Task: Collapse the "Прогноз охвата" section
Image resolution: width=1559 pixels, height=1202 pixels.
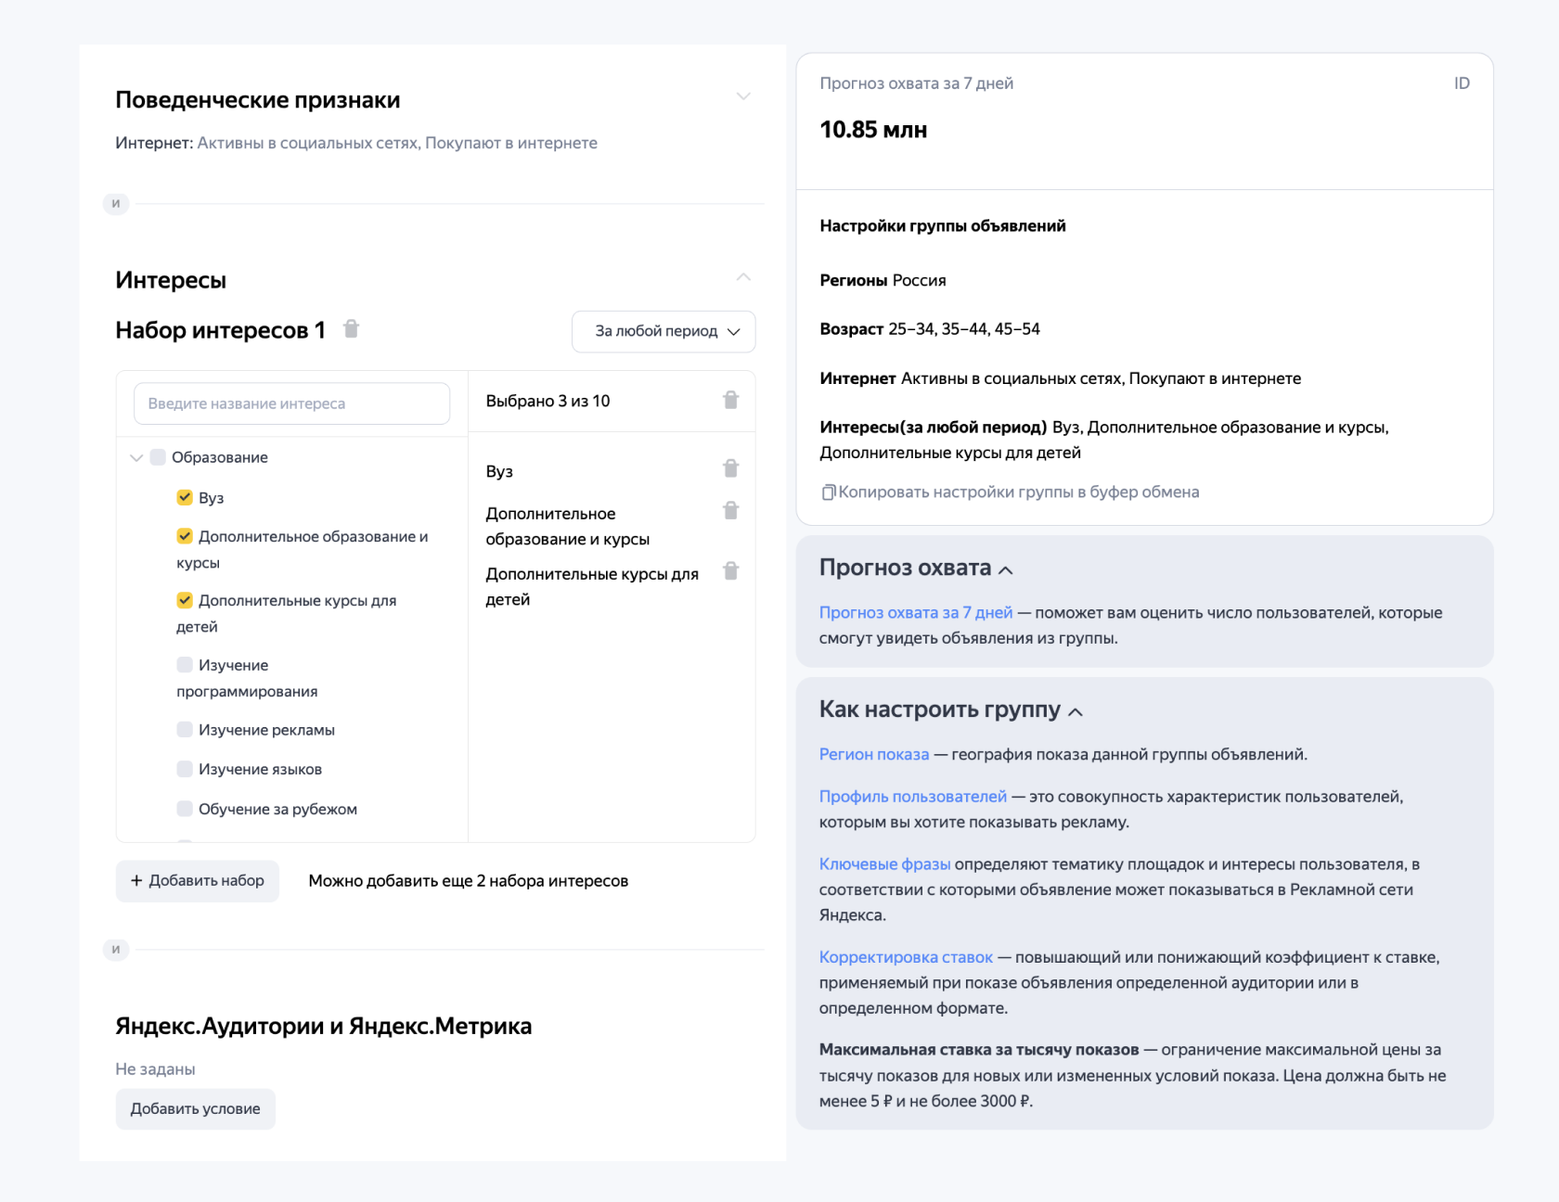Action: pos(1006,570)
